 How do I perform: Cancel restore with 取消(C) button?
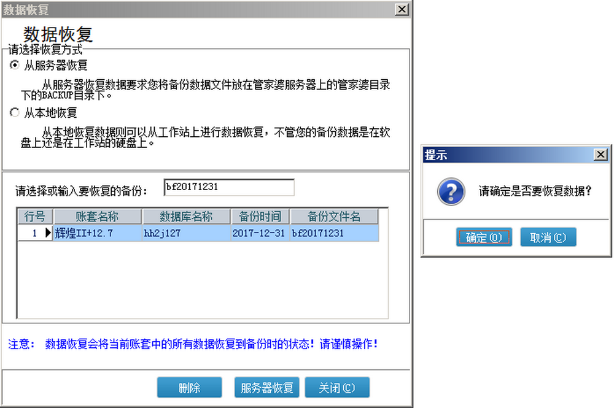[548, 237]
